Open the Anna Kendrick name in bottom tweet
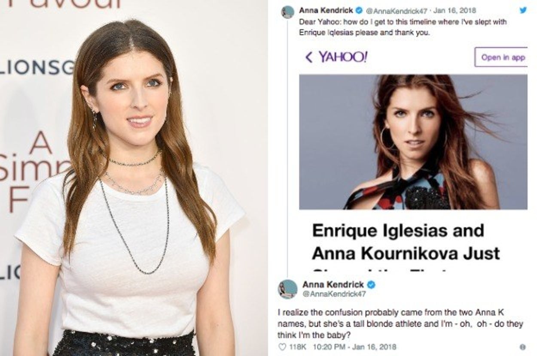Image resolution: width=537 pixels, height=356 pixels. pyautogui.click(x=333, y=284)
